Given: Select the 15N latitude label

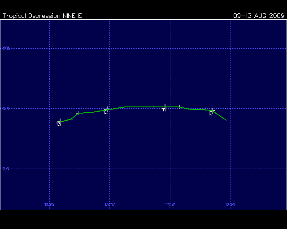Looking at the screenshot, I should pyautogui.click(x=7, y=108).
